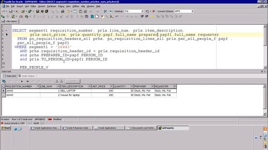Open the LINE_NUM column filter dropdown
Screen dimensions: 268x150
[x=58, y=86]
